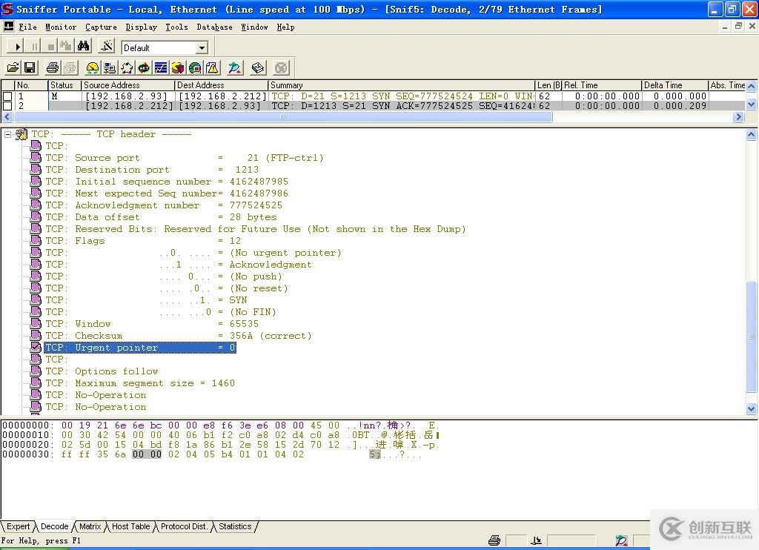Tick the checkbox for frame 1
Viewport: 759px width, 550px height.
point(7,96)
